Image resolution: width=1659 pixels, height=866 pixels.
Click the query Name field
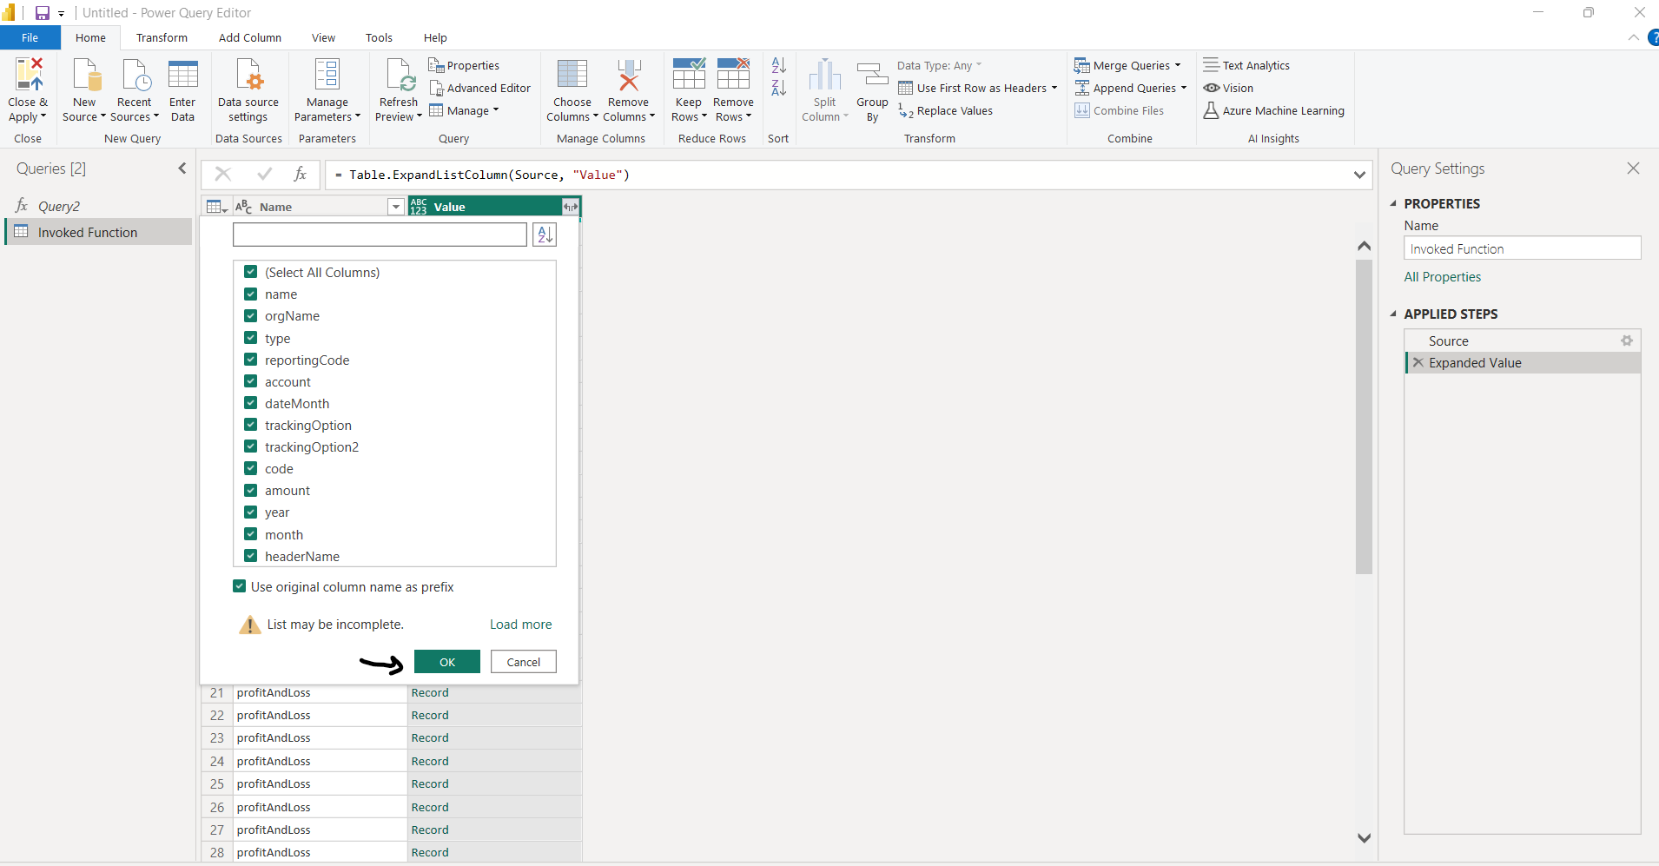tap(1523, 248)
